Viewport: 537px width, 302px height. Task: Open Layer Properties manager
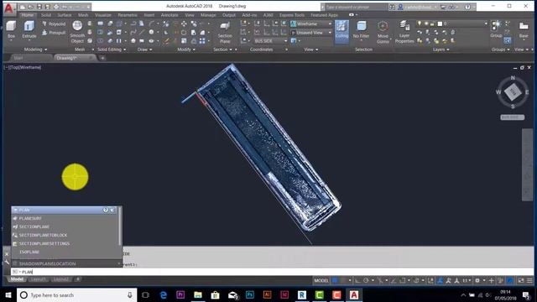404,32
